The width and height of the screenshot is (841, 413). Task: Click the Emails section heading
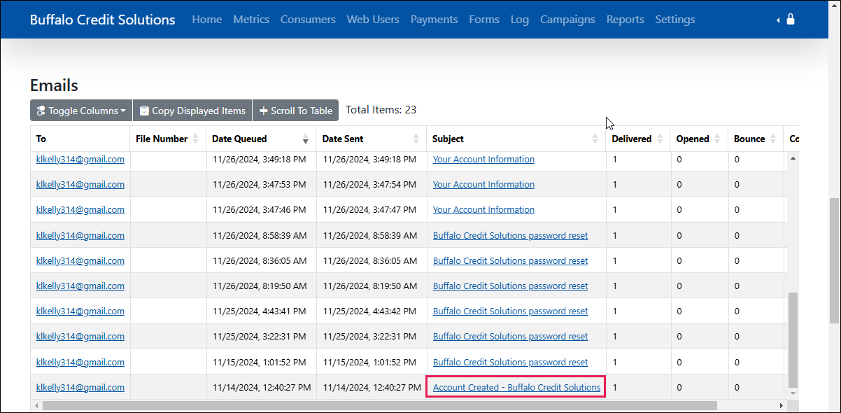(x=54, y=85)
